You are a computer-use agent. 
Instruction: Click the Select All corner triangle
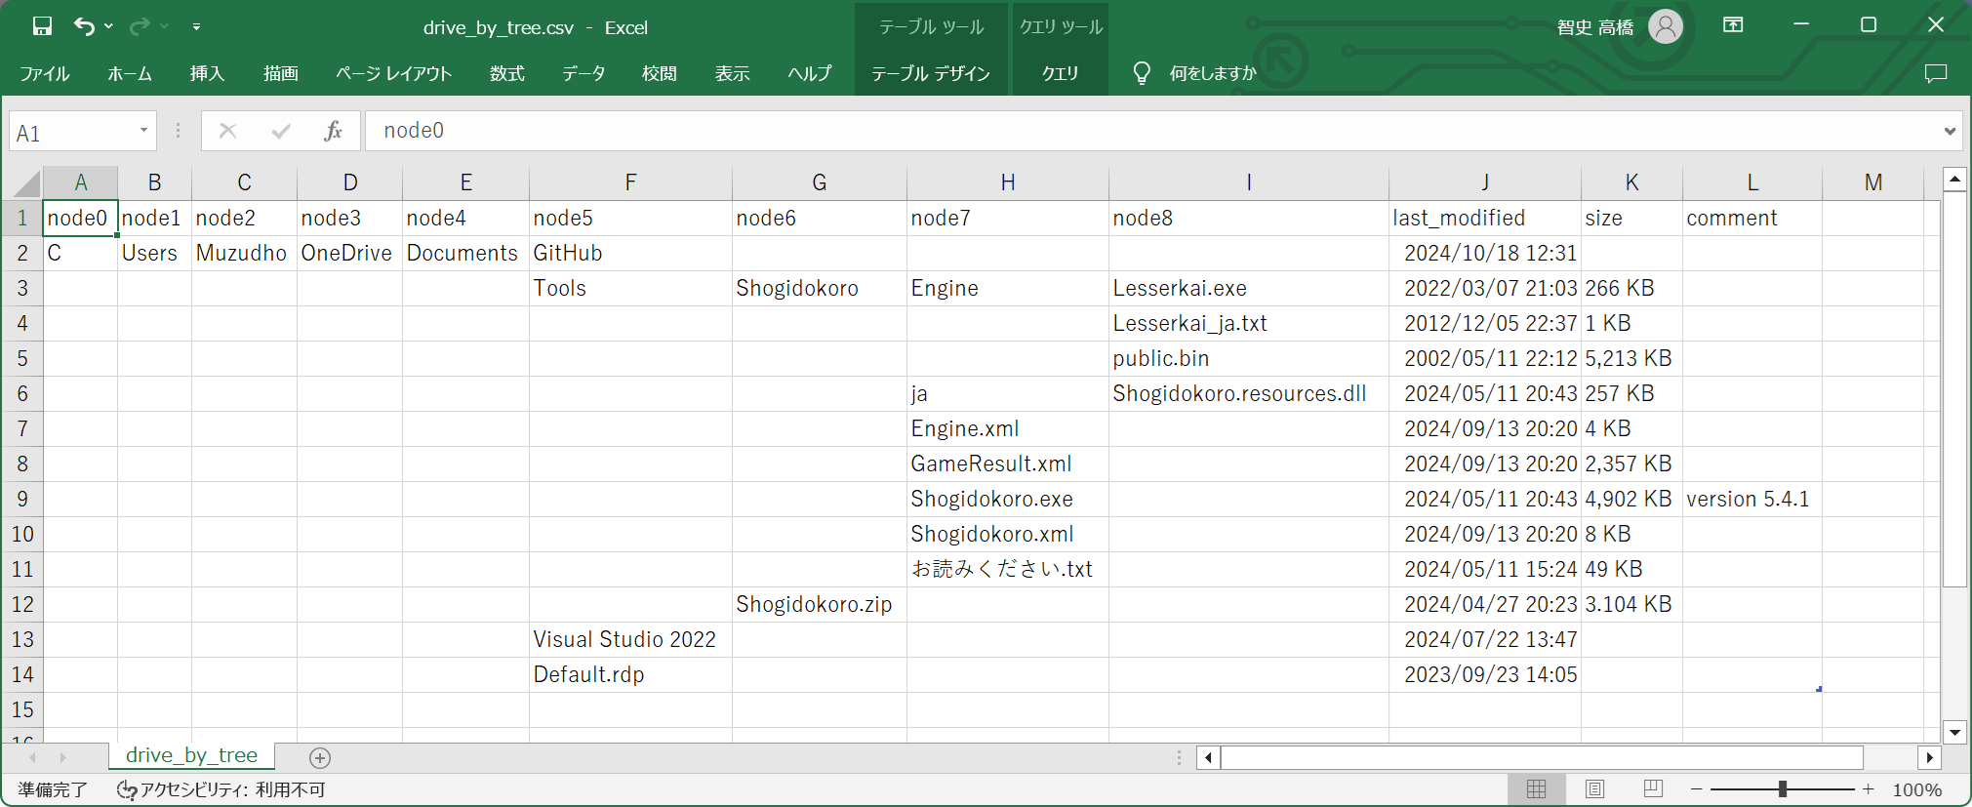(x=26, y=182)
